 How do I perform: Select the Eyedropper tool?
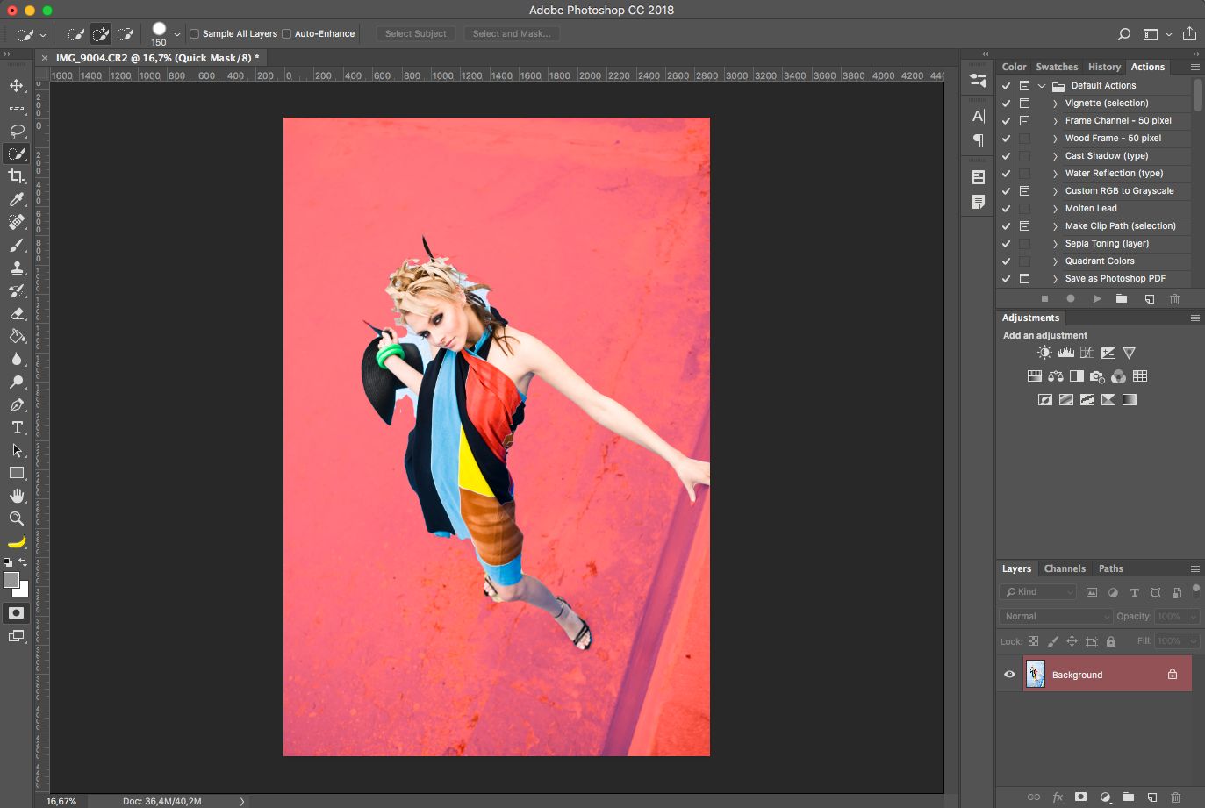pyautogui.click(x=16, y=199)
